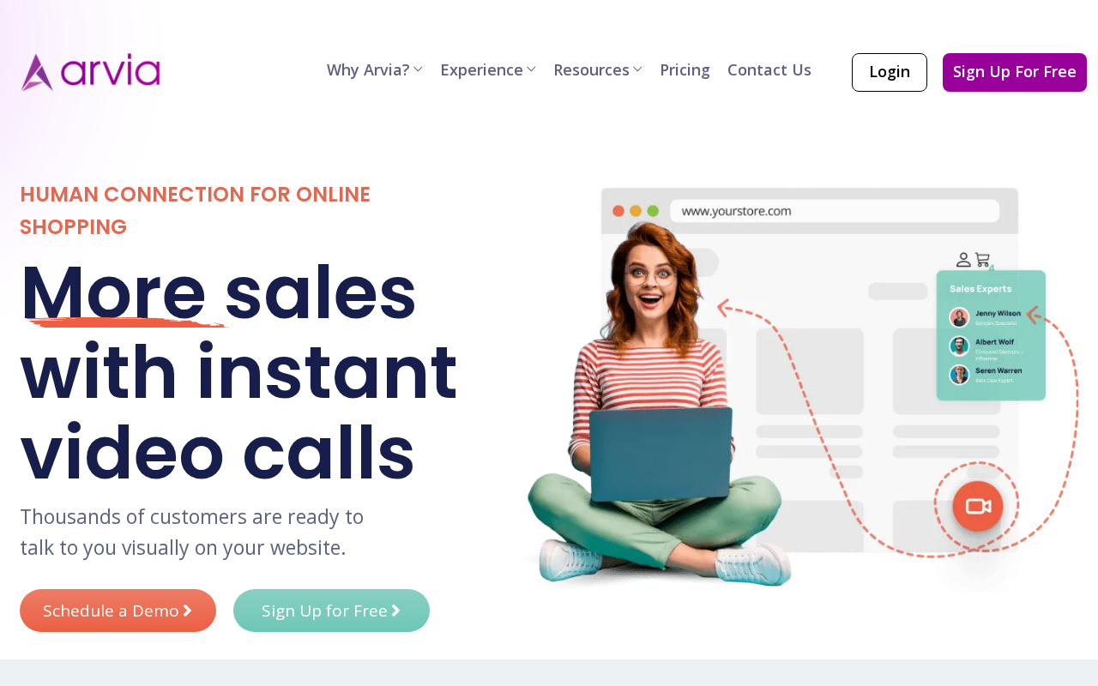This screenshot has width=1098, height=686.
Task: Click the user account icon in mockup
Action: click(963, 259)
